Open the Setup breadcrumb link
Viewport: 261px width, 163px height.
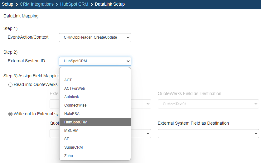tap(7, 4)
